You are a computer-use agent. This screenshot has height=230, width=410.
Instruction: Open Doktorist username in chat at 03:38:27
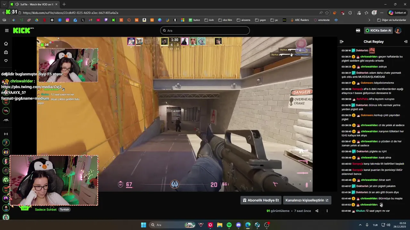click(x=362, y=73)
